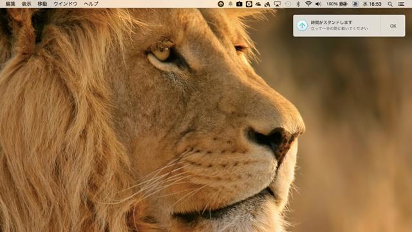
Task: Open the cloud icon in menu bar
Action: coord(258,4)
